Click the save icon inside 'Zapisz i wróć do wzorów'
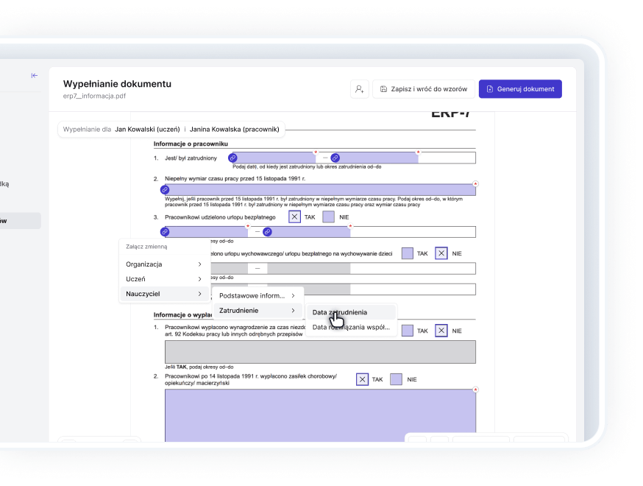This screenshot has height=486, width=643. 383,88
